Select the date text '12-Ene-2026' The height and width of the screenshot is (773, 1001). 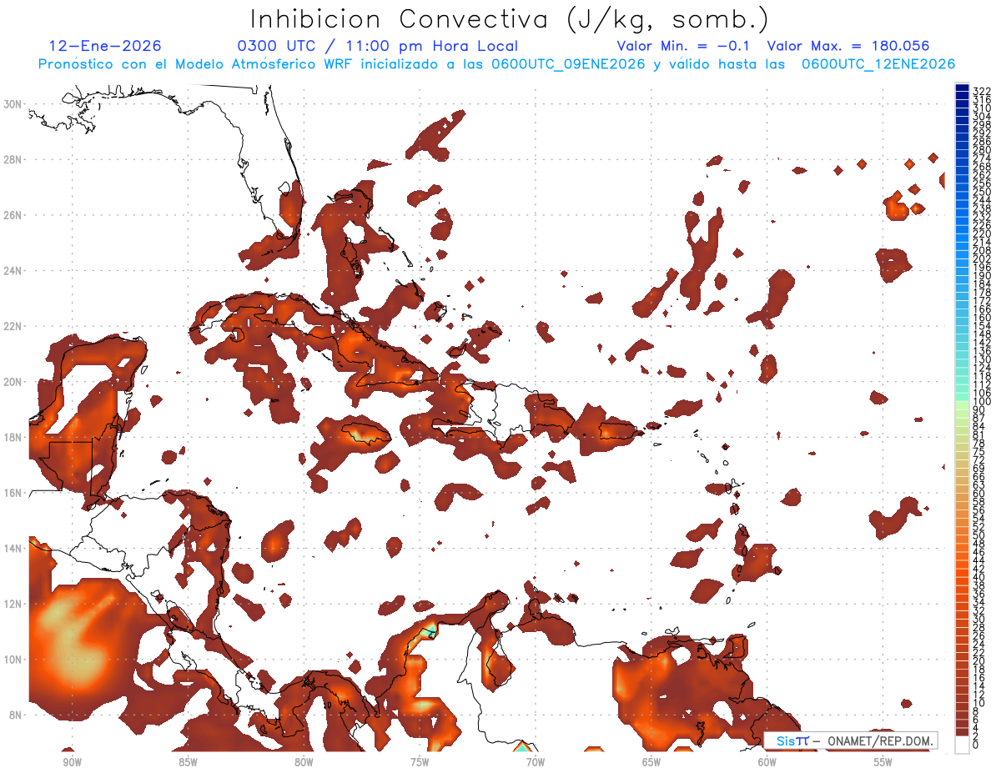(105, 47)
